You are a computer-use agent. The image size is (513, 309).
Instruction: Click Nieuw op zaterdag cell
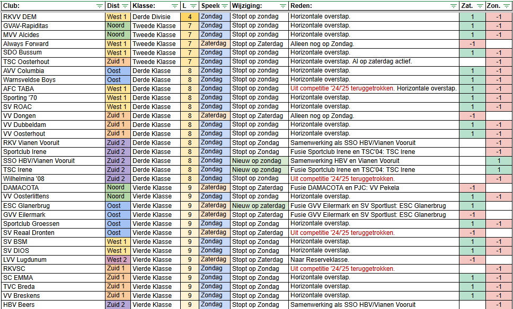click(260, 206)
